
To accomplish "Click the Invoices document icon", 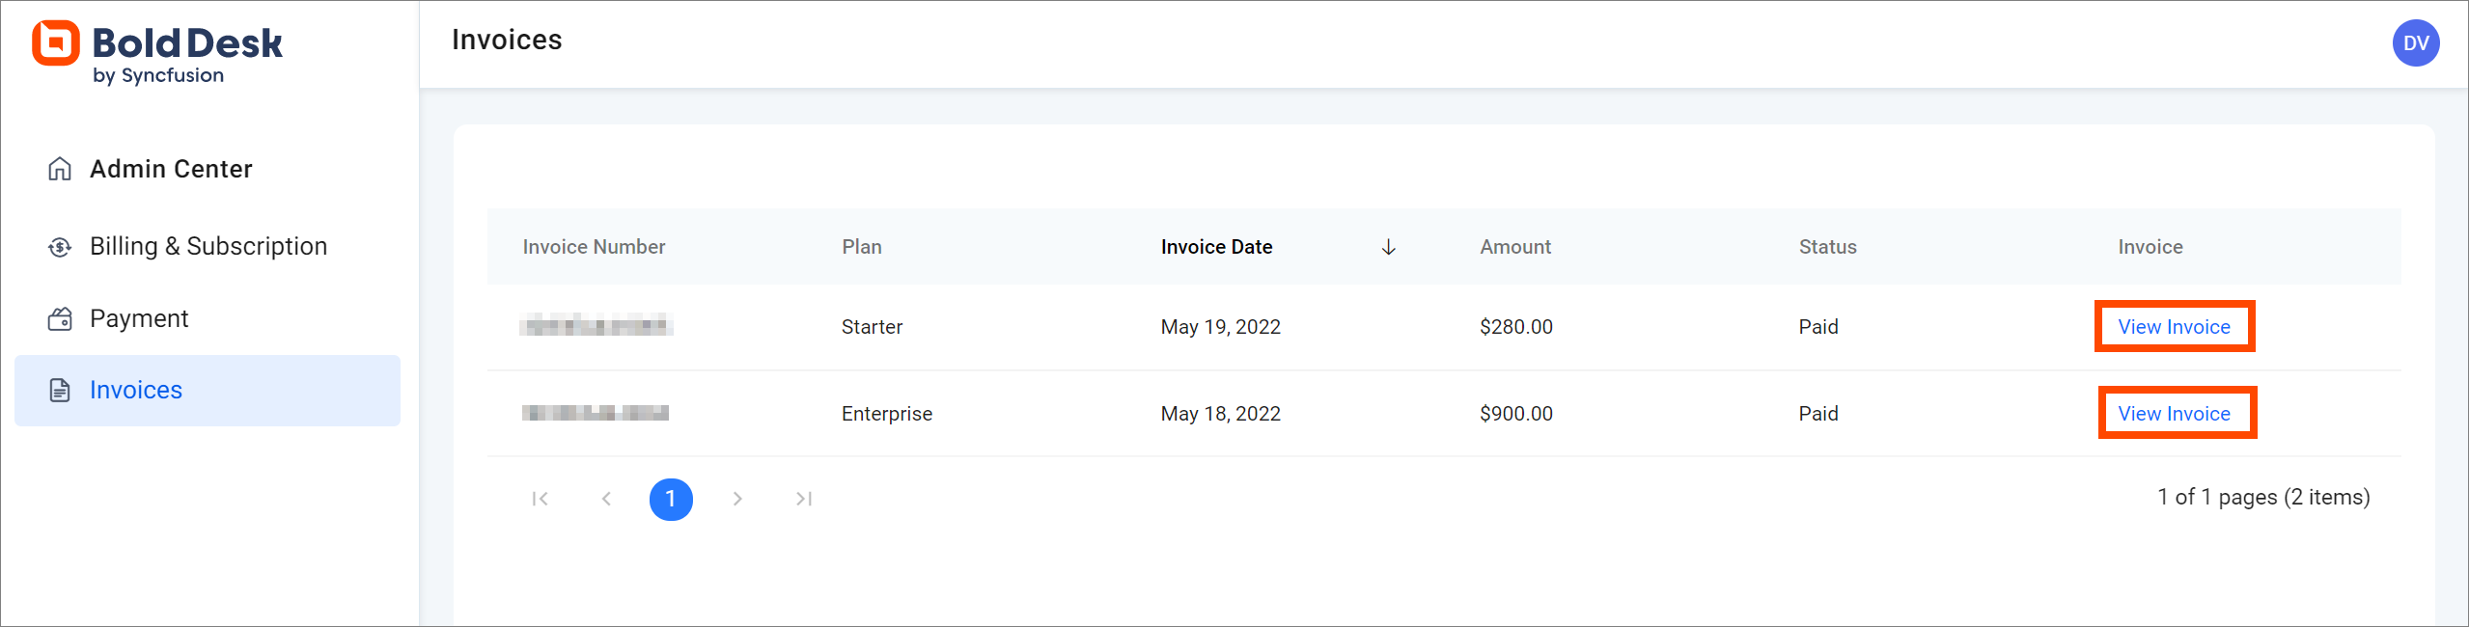I will pyautogui.click(x=60, y=391).
